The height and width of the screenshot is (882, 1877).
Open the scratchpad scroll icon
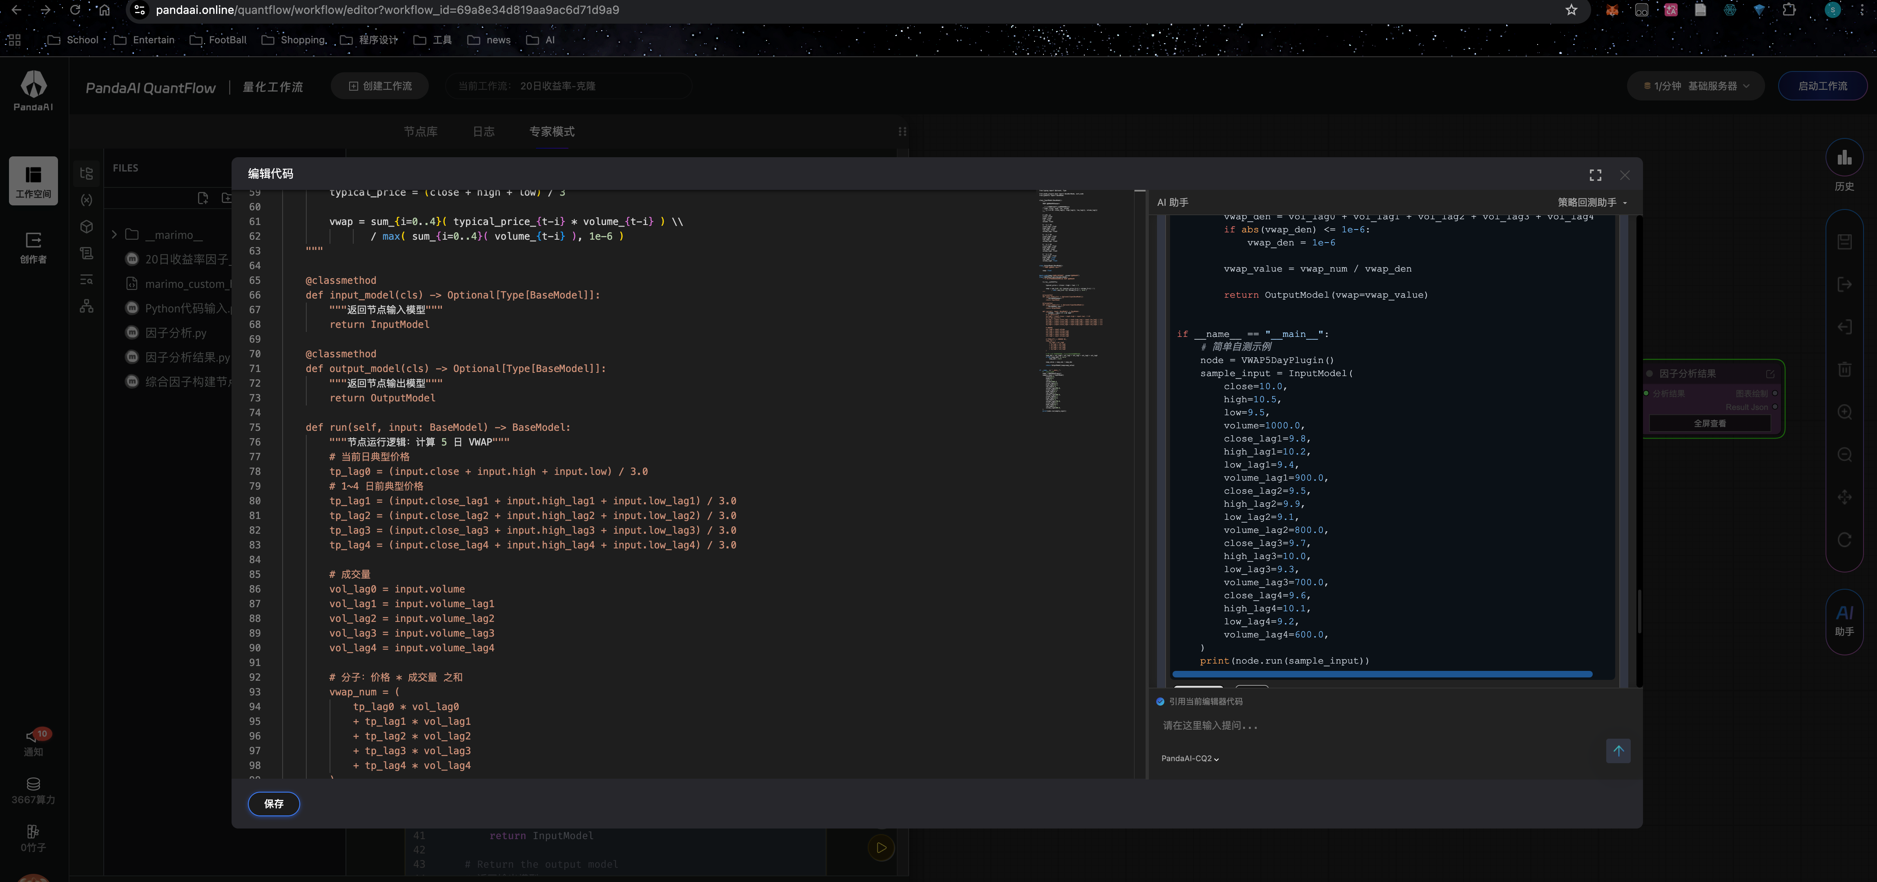click(x=87, y=253)
